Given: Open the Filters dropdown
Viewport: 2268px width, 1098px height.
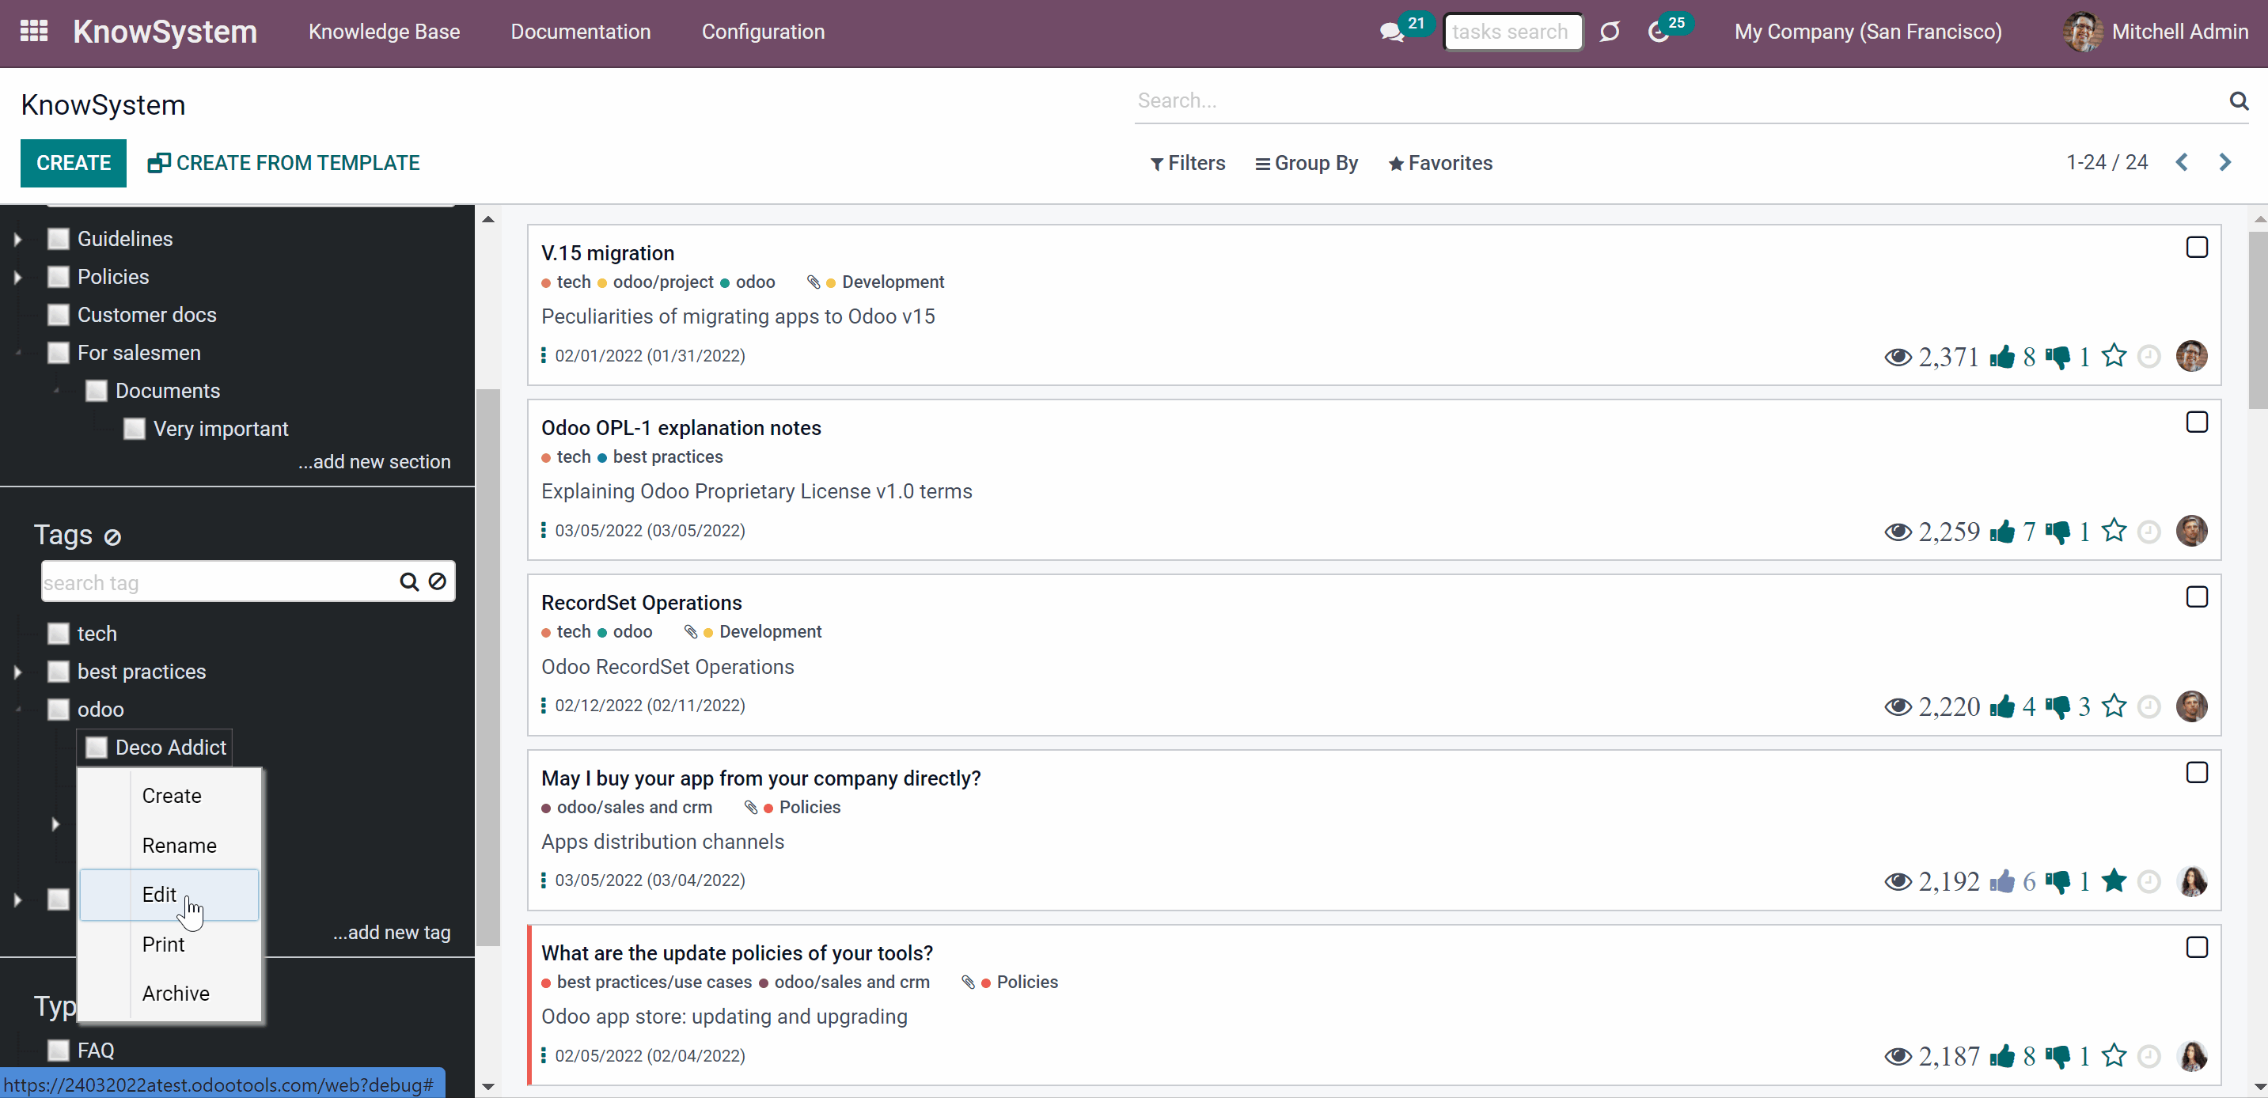Looking at the screenshot, I should coord(1188,163).
